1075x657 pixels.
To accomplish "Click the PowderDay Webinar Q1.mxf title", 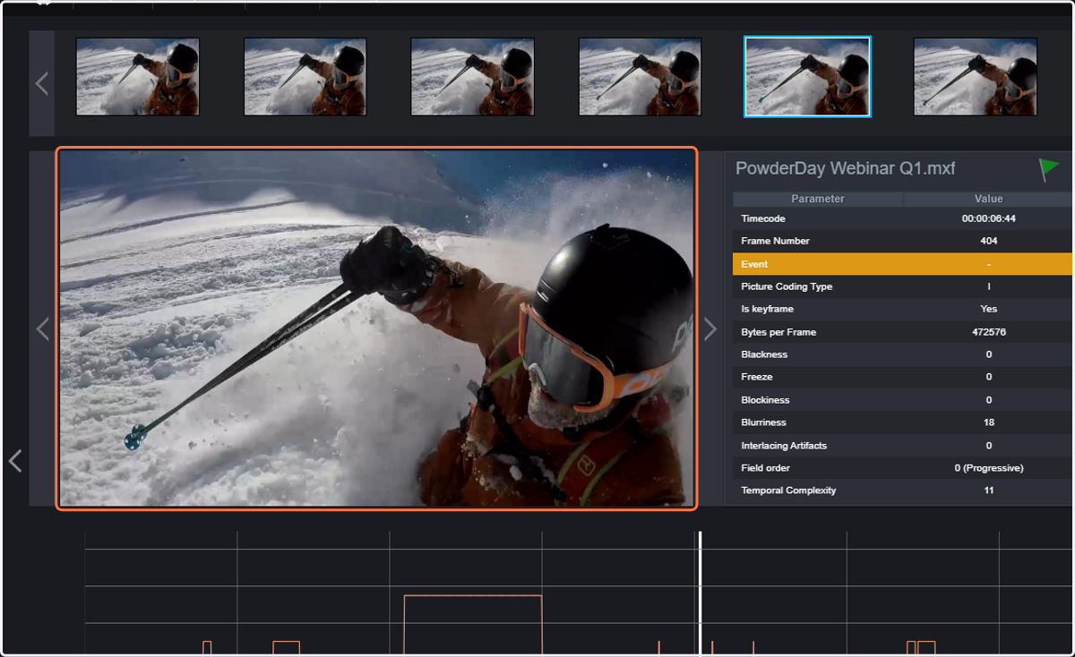I will pos(846,168).
